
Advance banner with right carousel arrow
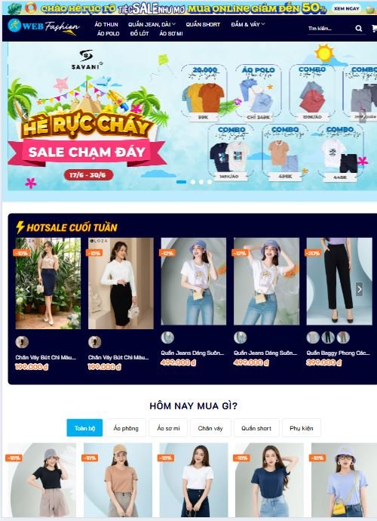(x=363, y=116)
